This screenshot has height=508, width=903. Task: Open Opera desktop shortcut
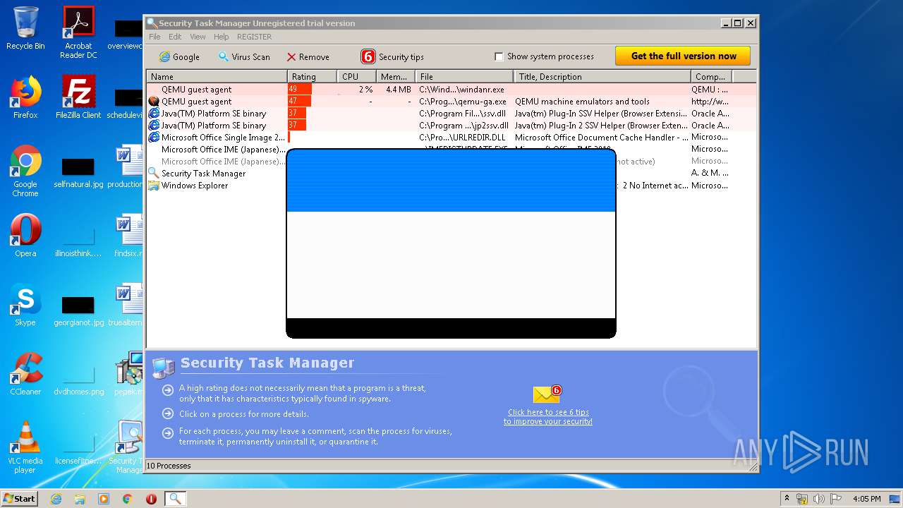[x=25, y=236]
